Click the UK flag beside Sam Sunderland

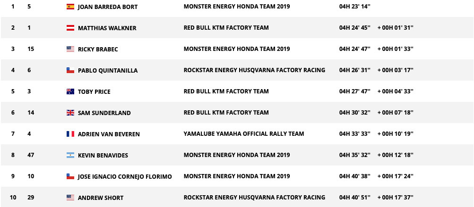[x=70, y=113]
